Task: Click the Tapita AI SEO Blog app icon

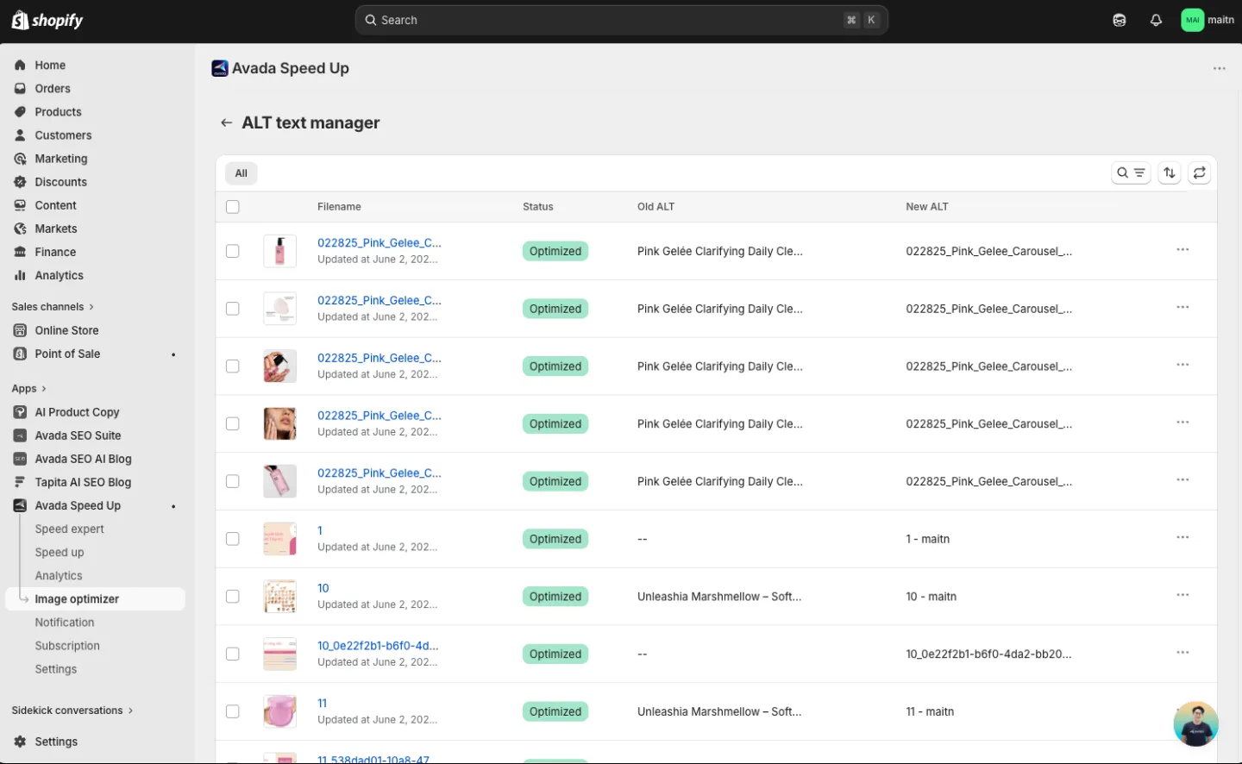Action: click(20, 482)
